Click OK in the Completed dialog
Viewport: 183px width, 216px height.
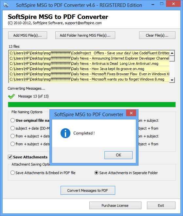pyautogui.click(x=119, y=155)
